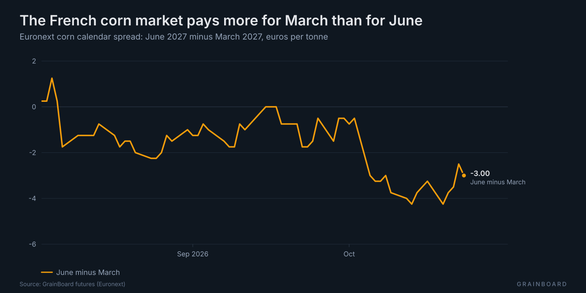Click the chart title about French corn market
The width and height of the screenshot is (586, 293).
tap(221, 21)
